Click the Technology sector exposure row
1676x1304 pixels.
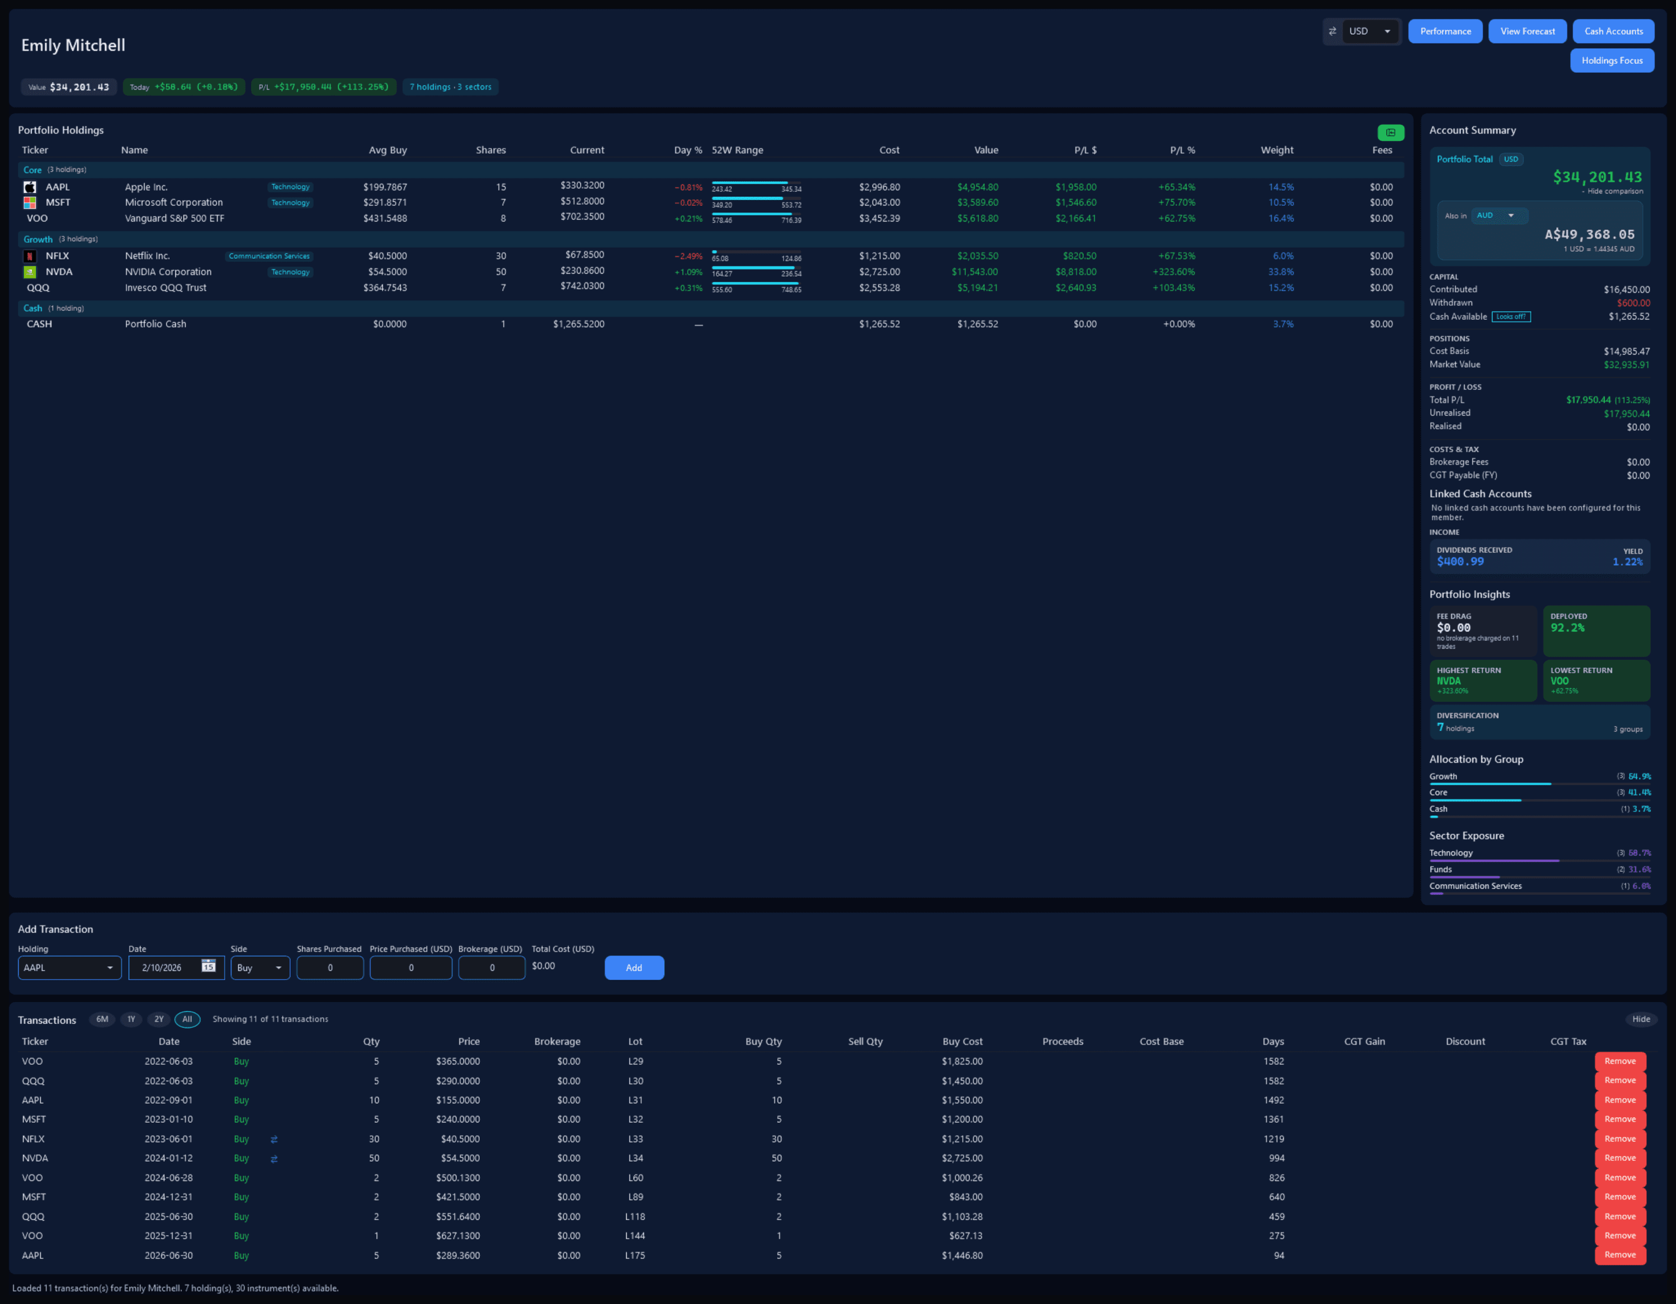(x=1540, y=855)
